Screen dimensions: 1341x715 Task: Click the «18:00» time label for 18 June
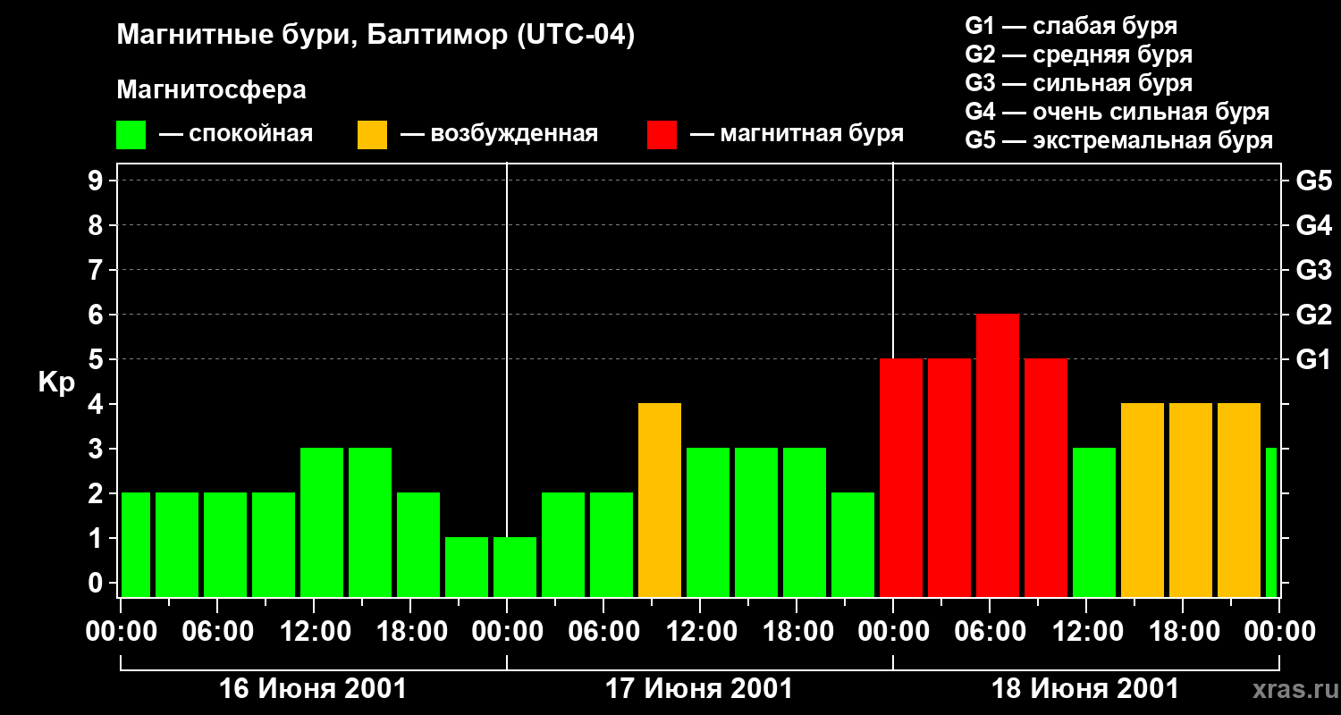(x=1184, y=631)
